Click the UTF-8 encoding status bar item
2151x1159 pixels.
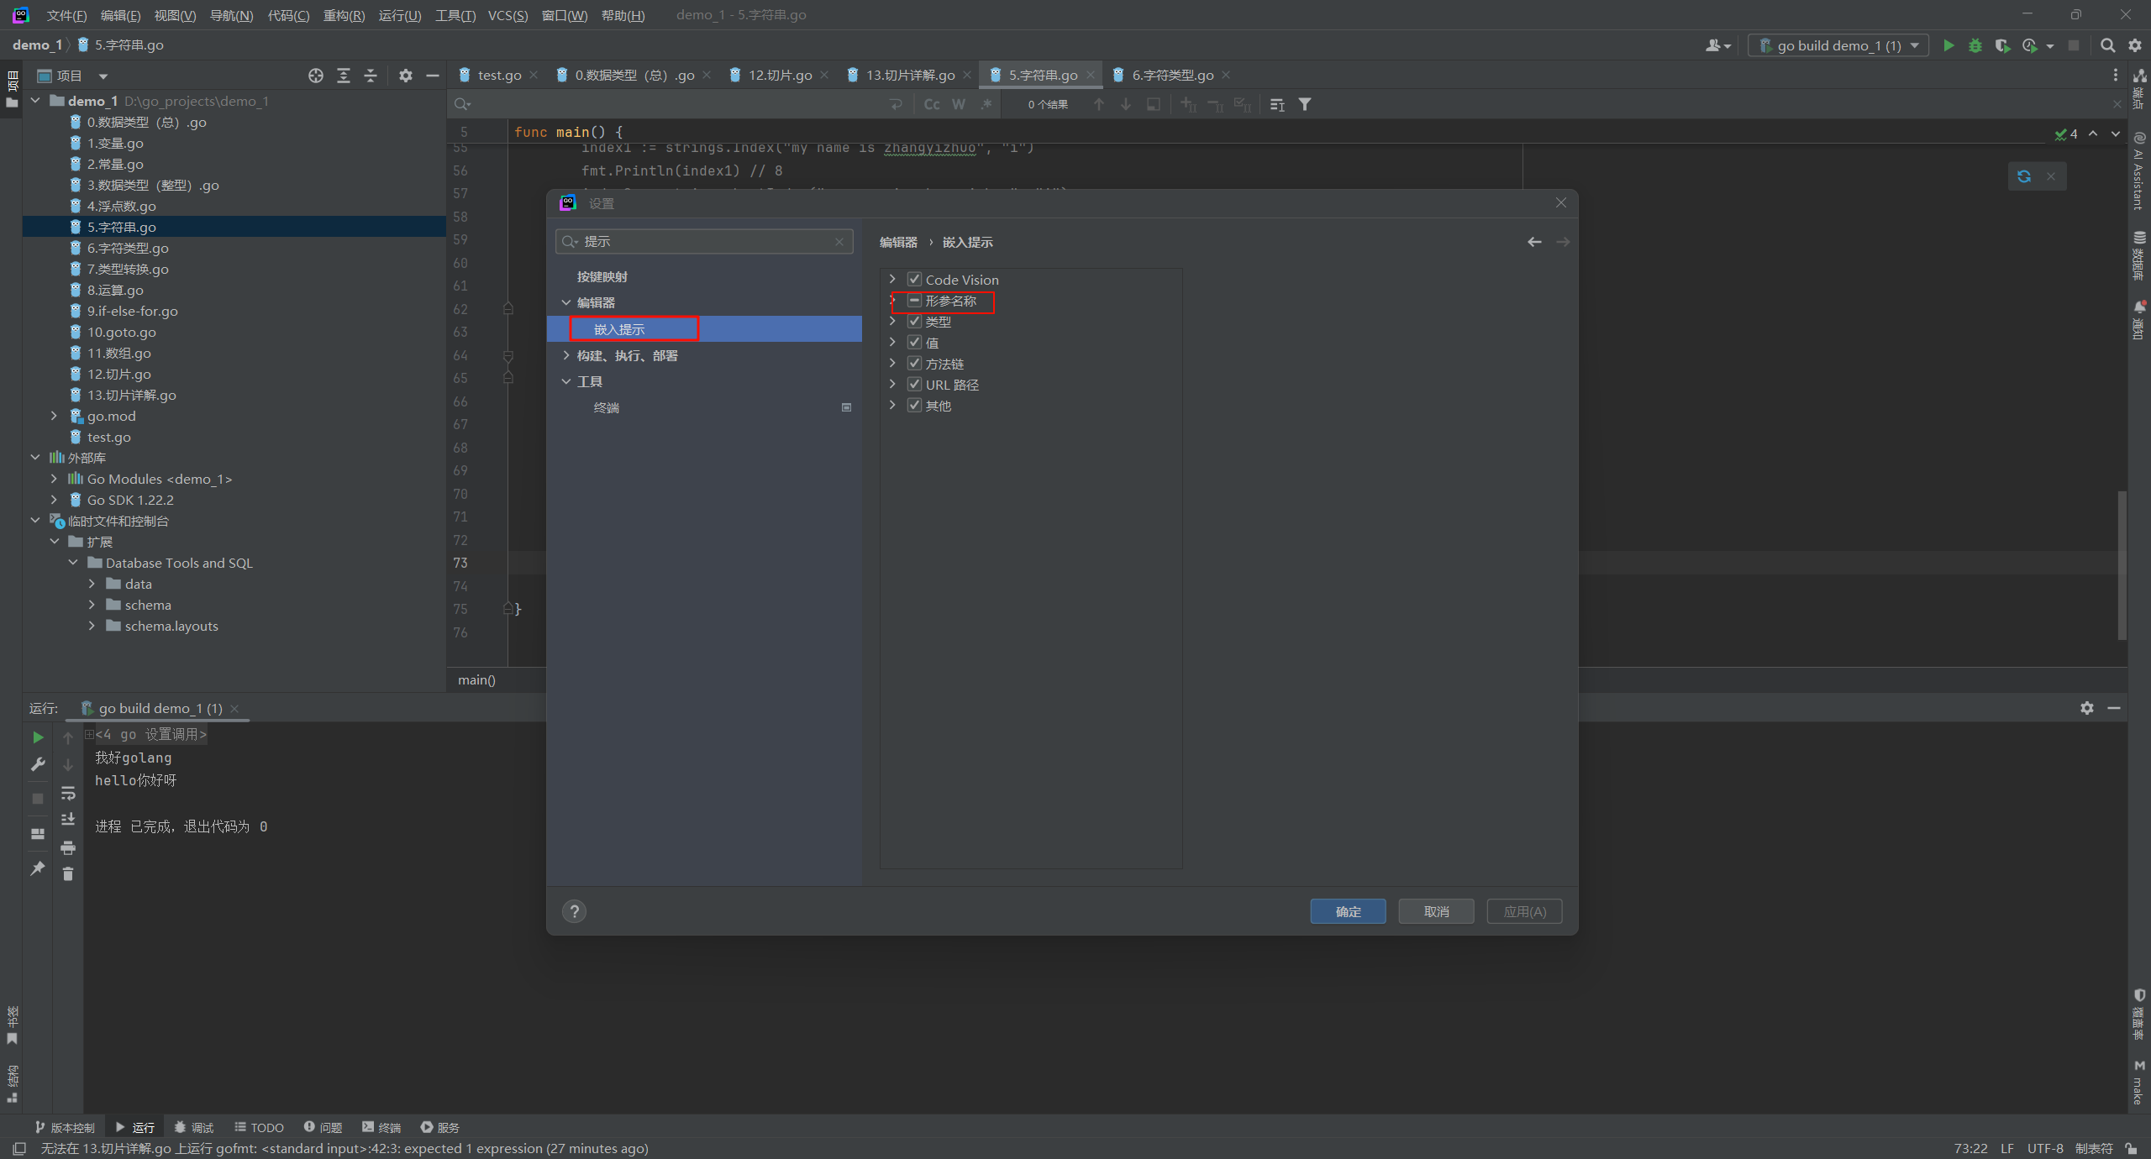click(x=2045, y=1148)
